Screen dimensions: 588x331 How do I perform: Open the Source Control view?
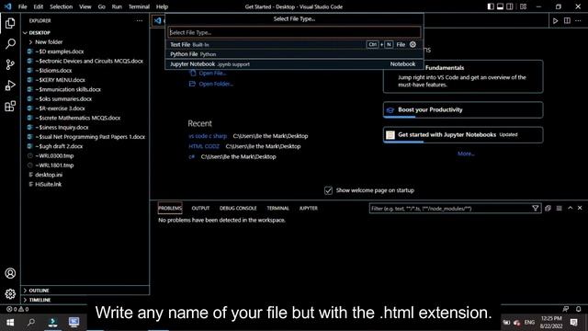[10, 64]
